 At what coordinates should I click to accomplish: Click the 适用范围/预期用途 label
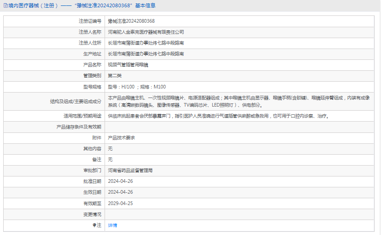[x=82, y=116]
